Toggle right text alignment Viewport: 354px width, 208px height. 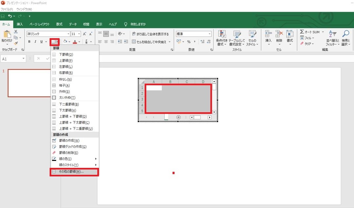click(x=112, y=41)
